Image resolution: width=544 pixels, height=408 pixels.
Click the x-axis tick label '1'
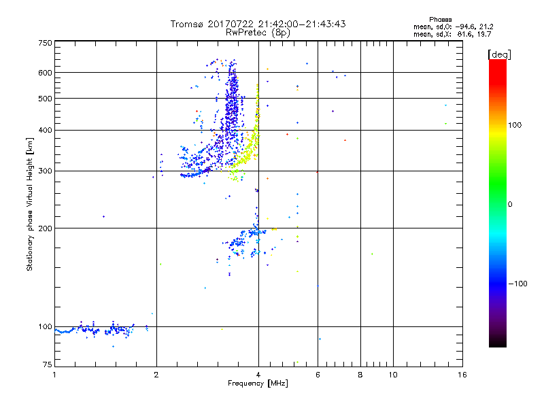(54, 375)
